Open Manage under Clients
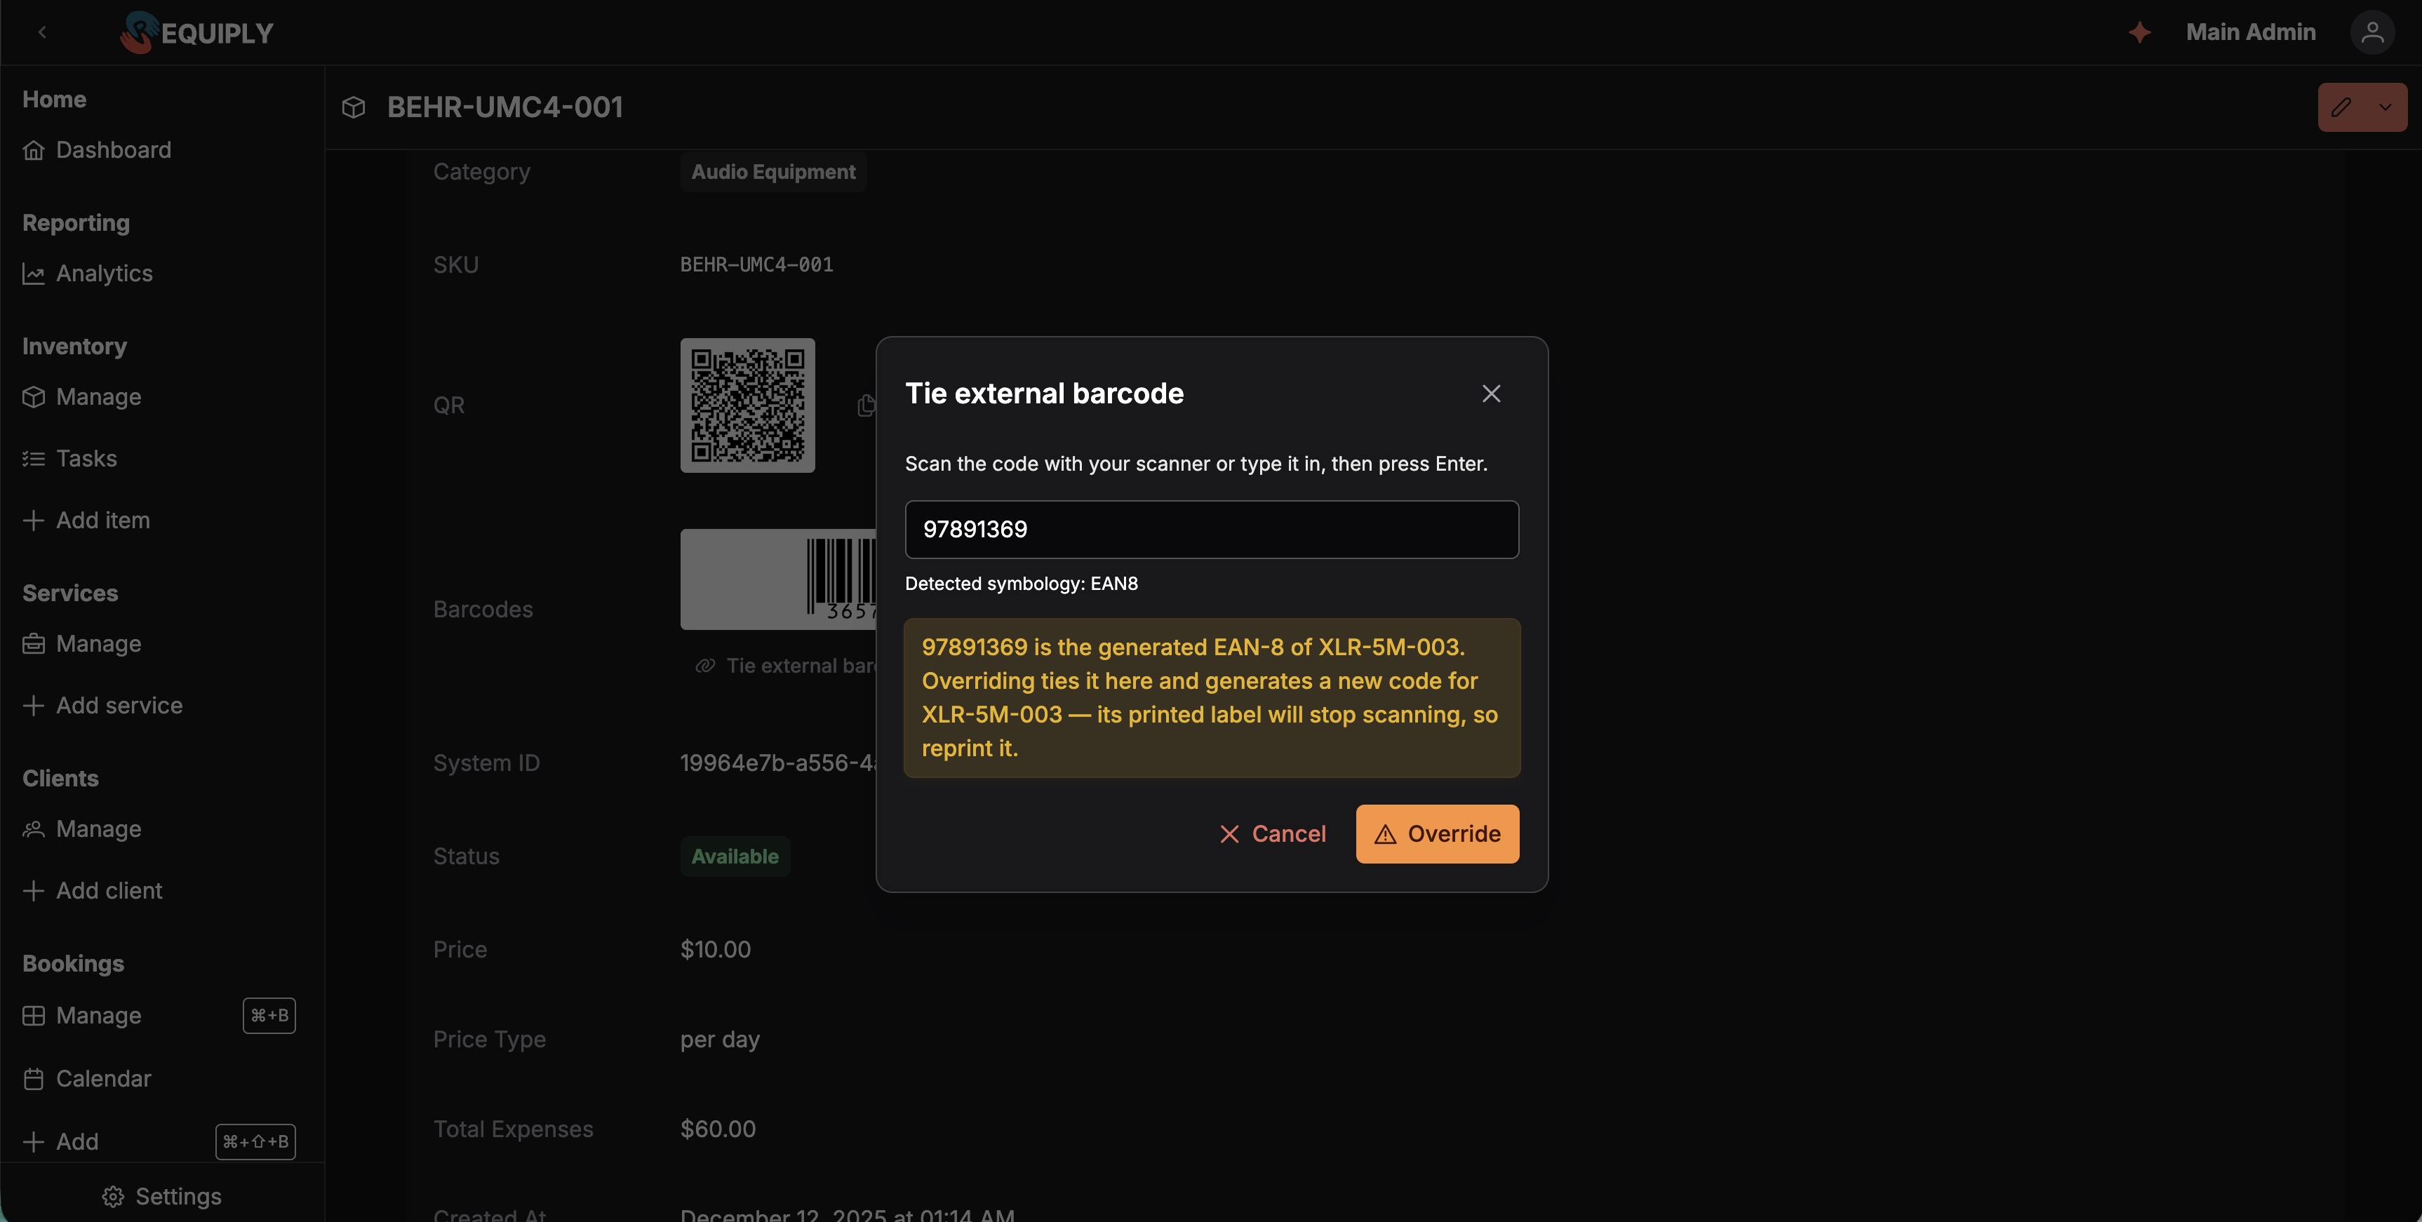Viewport: 2422px width, 1222px height. point(82,829)
